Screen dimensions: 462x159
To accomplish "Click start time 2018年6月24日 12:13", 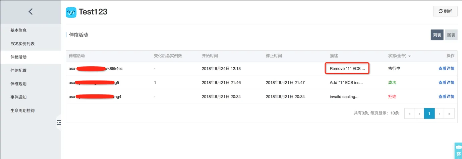I will [221, 69].
